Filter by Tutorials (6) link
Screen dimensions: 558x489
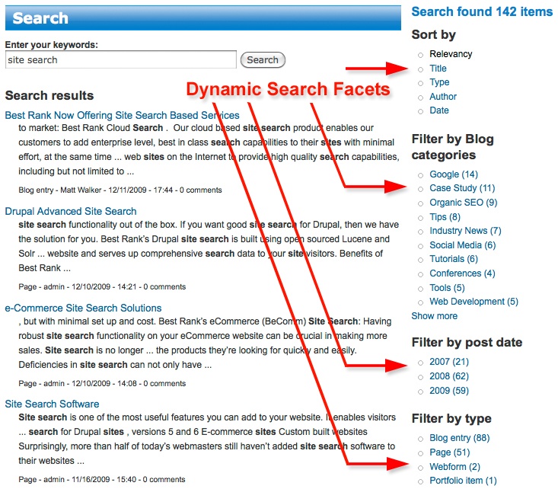pos(454,259)
